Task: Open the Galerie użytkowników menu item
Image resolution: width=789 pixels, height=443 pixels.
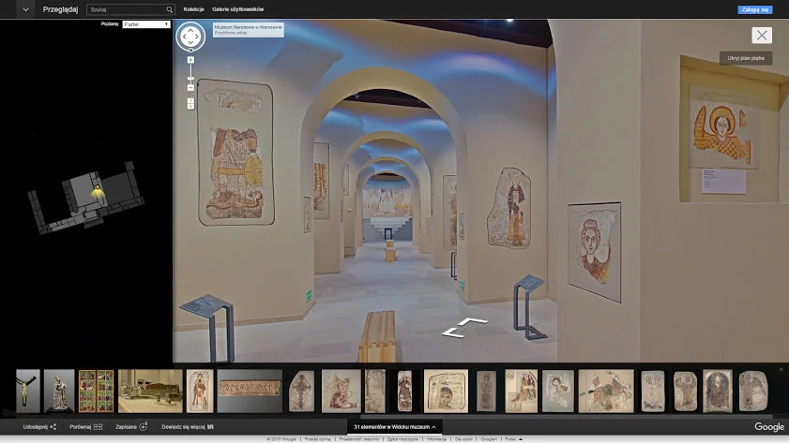Action: (x=237, y=9)
